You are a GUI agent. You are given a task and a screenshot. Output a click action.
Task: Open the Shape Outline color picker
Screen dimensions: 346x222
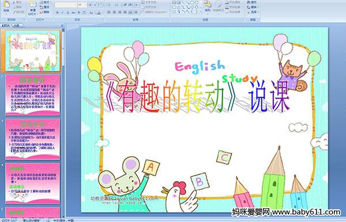[x=234, y=7]
